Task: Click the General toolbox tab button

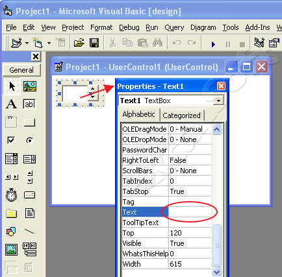Action: tap(21, 70)
